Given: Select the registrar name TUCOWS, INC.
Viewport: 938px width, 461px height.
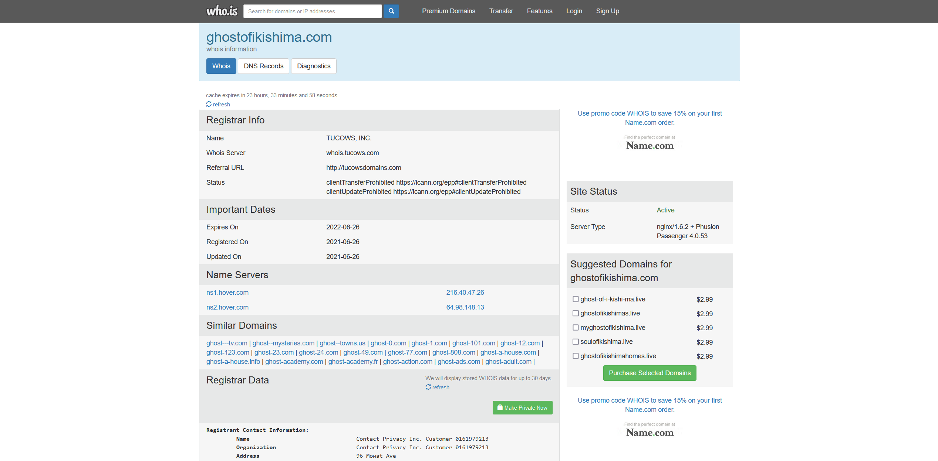Looking at the screenshot, I should click(349, 138).
